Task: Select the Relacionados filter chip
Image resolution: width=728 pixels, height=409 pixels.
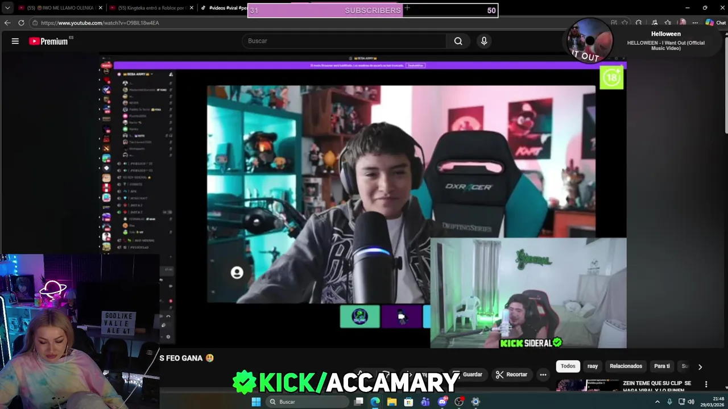Action: (626, 366)
